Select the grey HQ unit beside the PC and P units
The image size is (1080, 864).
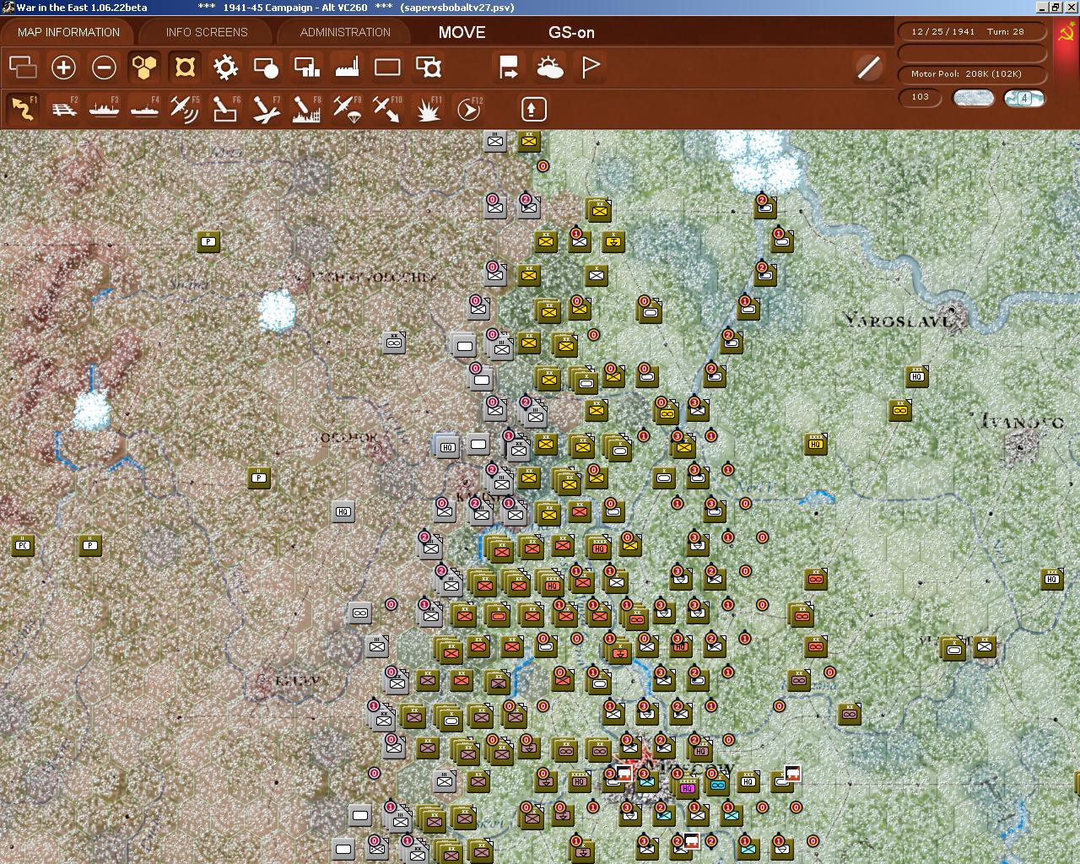pyautogui.click(x=343, y=511)
